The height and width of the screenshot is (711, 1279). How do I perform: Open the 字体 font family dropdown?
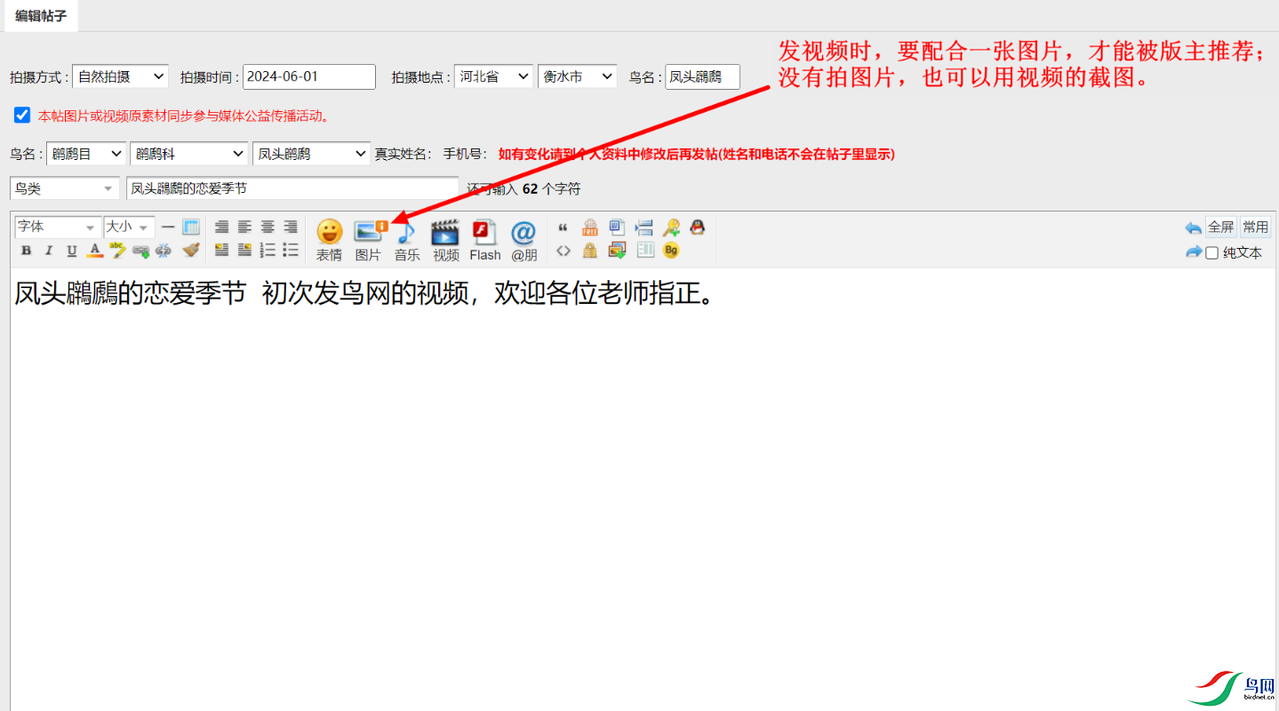(57, 228)
